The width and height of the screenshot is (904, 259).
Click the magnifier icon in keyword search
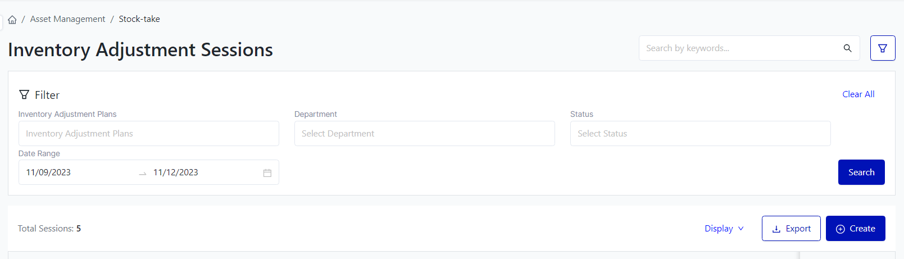(847, 48)
